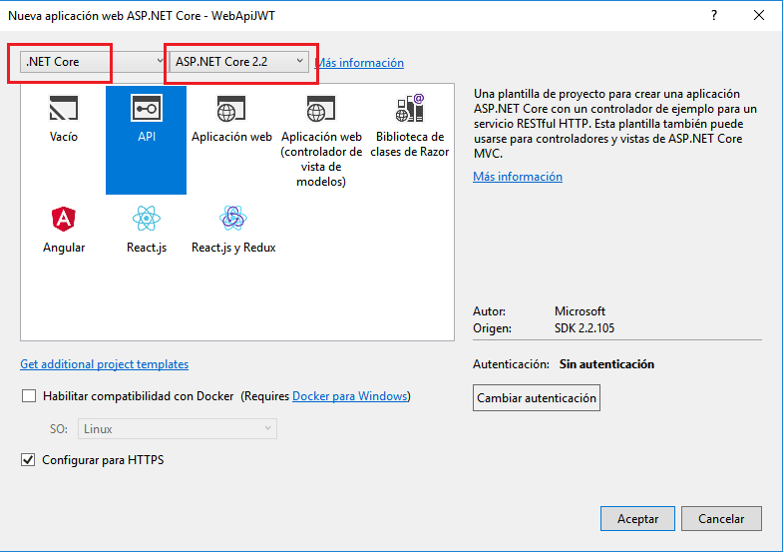Image resolution: width=783 pixels, height=552 pixels.
Task: Open the SO Linux dropdown
Action: pos(178,429)
